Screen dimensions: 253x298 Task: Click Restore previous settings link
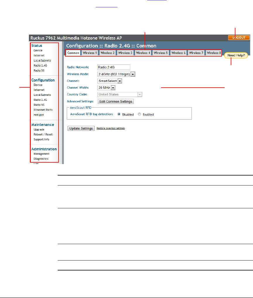[111, 128]
